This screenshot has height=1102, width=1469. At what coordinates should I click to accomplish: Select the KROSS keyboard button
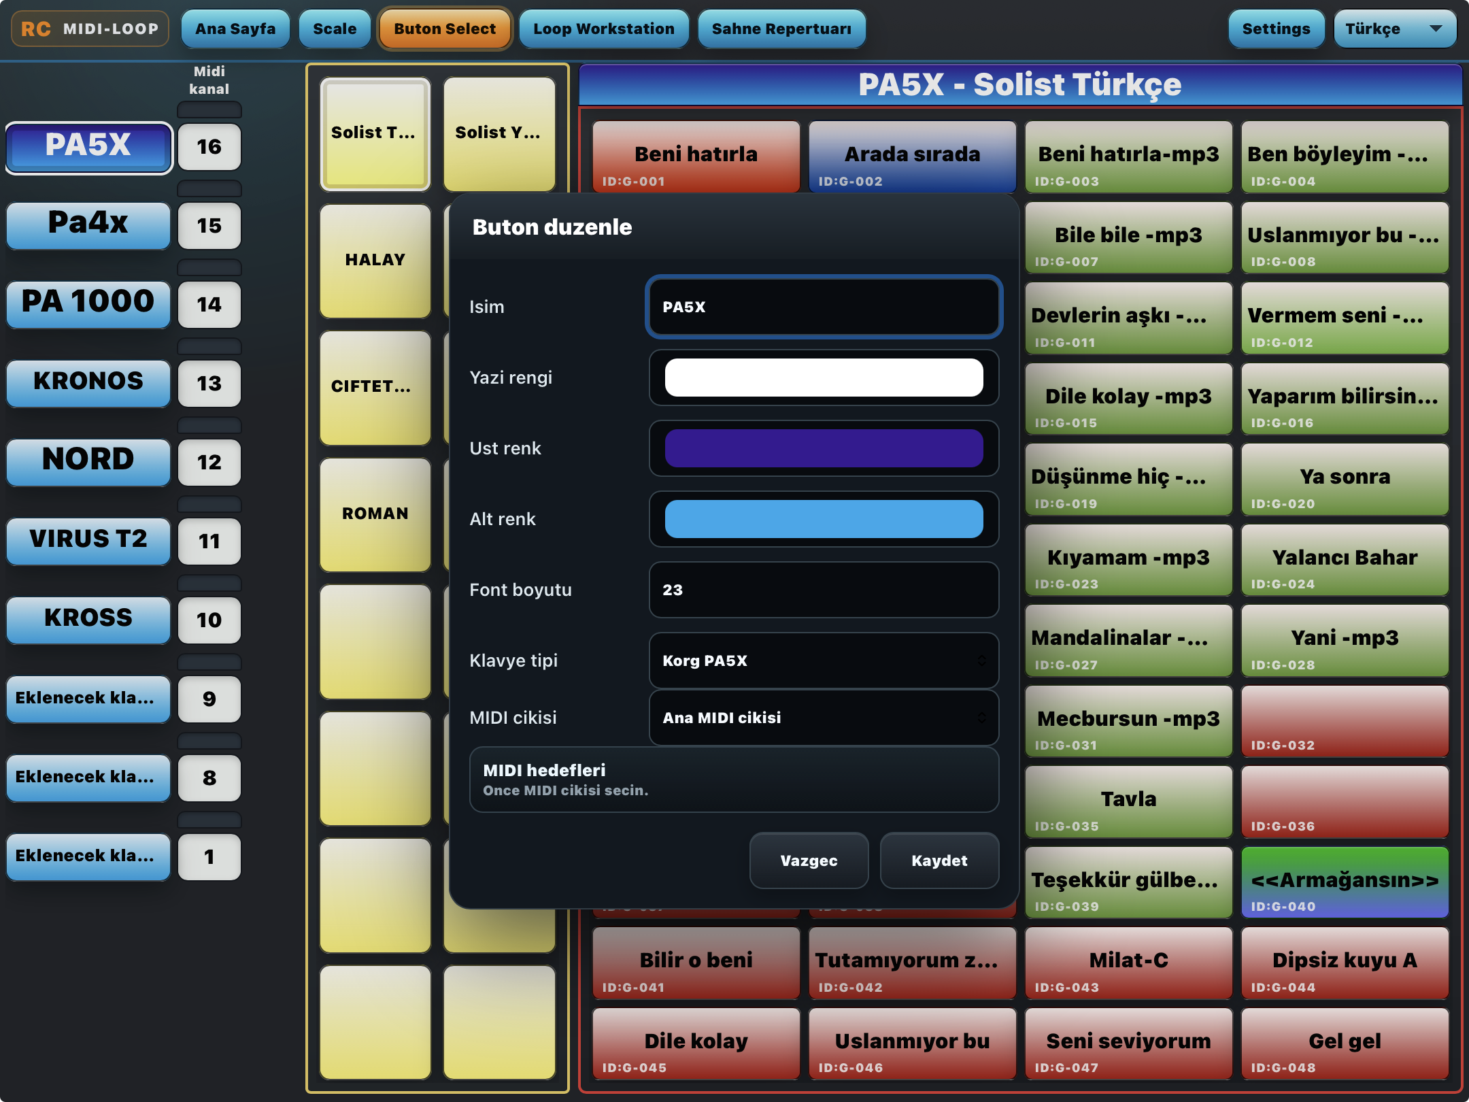click(x=88, y=620)
